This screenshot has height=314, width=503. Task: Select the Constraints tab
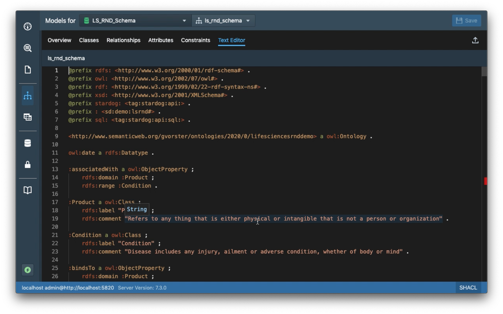(x=195, y=40)
